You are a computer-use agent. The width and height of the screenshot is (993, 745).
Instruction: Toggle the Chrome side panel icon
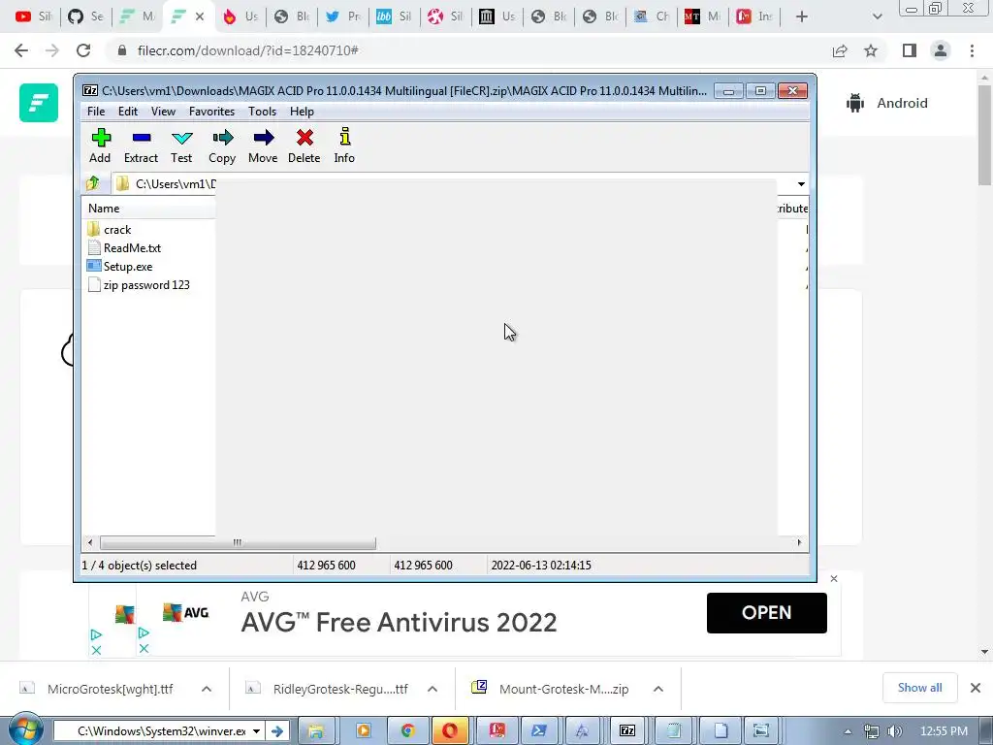point(910,50)
